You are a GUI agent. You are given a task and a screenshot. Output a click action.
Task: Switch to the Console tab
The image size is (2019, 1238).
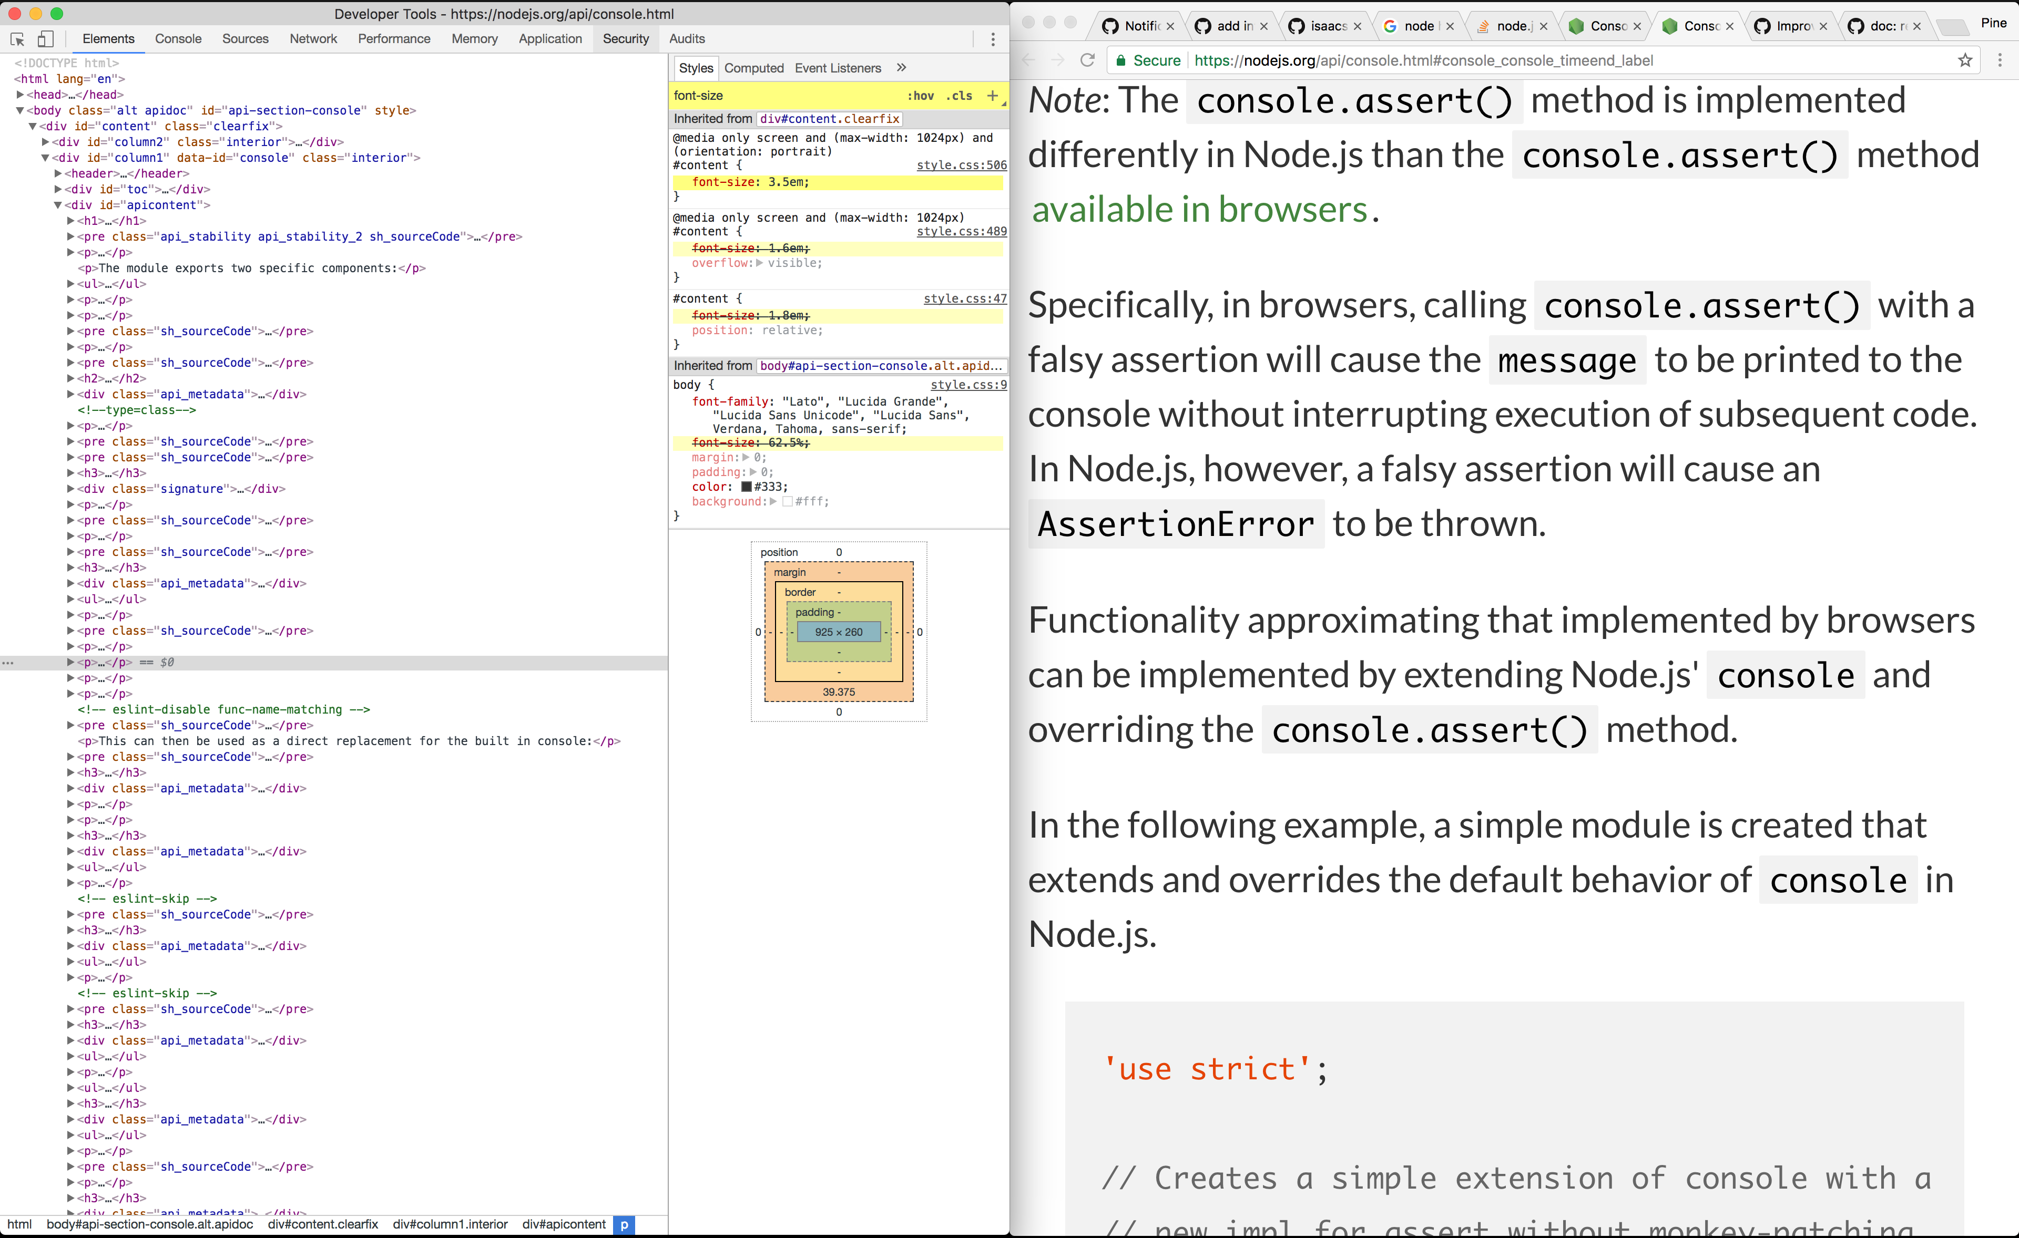coord(178,38)
